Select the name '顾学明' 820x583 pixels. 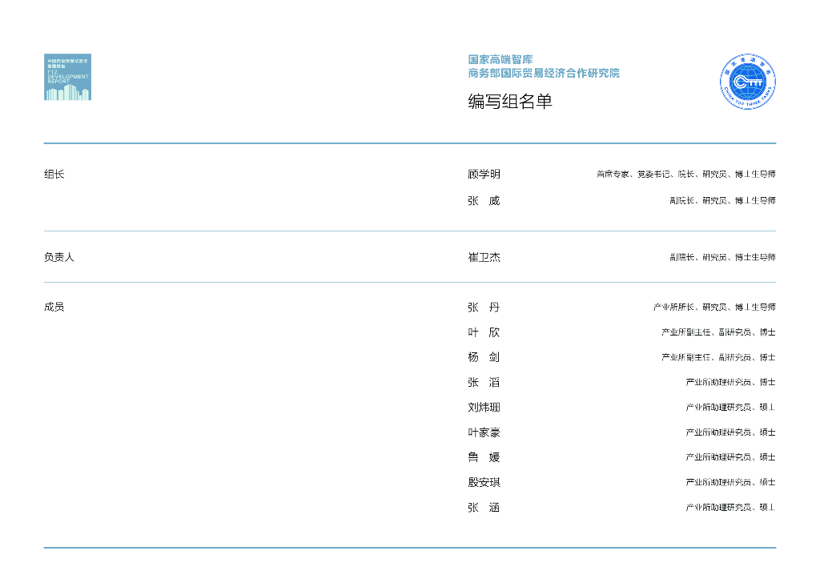click(484, 174)
